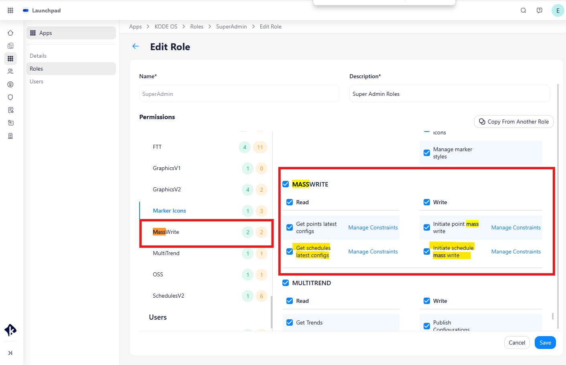This screenshot has width=566, height=365.
Task: Open the Users section in sidebar menu
Action: click(37, 81)
